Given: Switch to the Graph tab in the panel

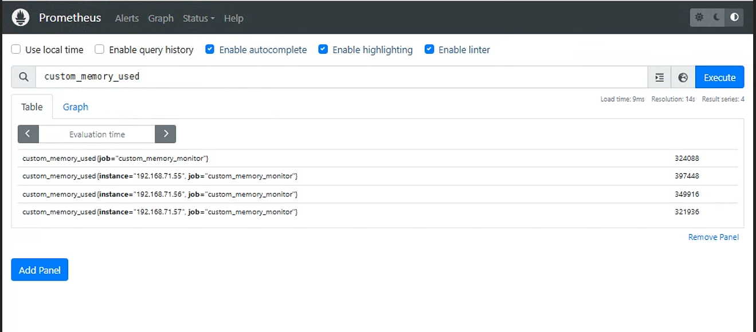Looking at the screenshot, I should 76,107.
